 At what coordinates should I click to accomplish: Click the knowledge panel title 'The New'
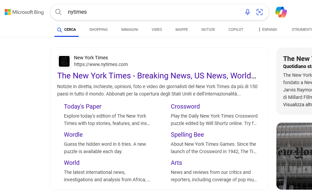point(297,59)
